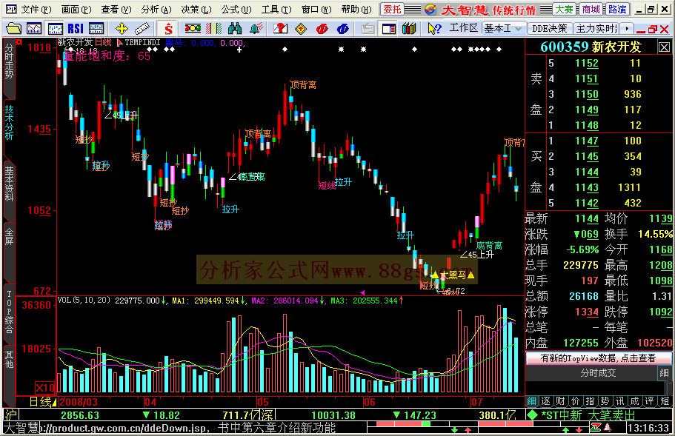Click the grayed-out paste icon in toolbar
675x436 pixels.
pos(368,29)
